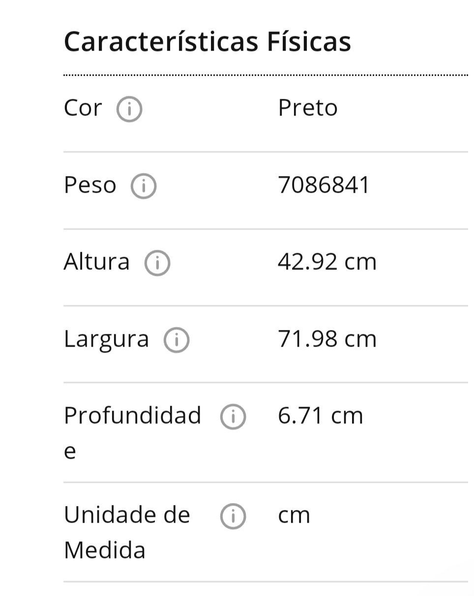Tap the info icon next to Peso
474x596 pixels.
[144, 186]
